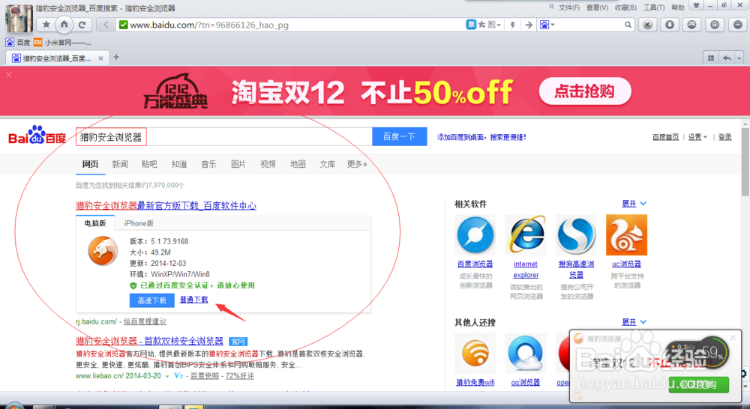The width and height of the screenshot is (750, 409).
Task: Click the Baidu logo
Action: tap(37, 136)
